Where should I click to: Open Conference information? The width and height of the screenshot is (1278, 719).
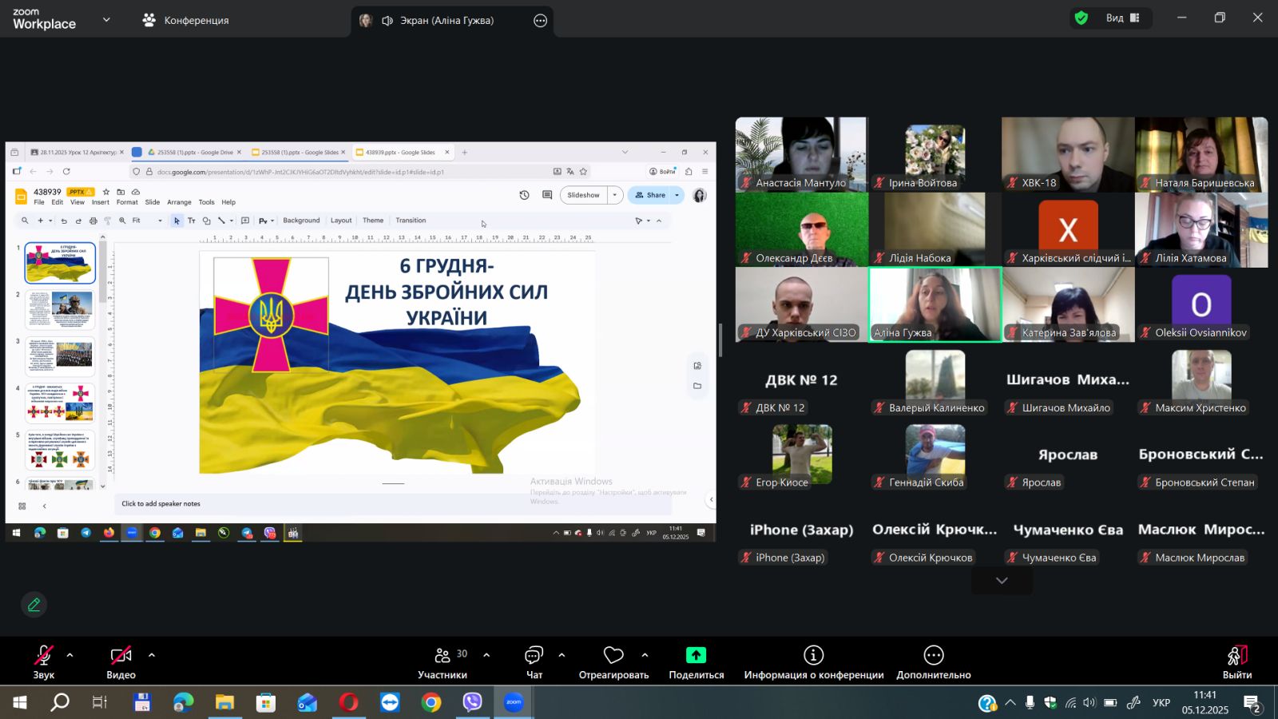(813, 662)
